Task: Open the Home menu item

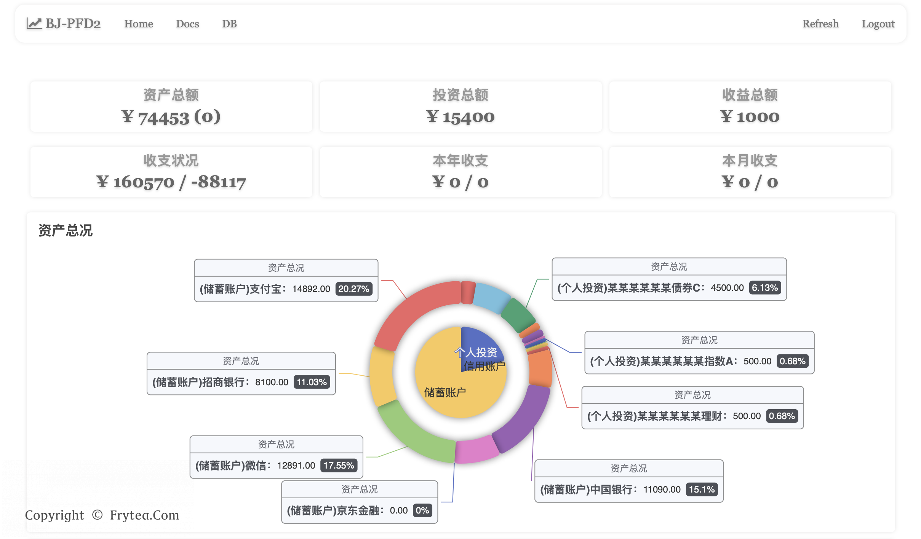Action: [x=138, y=24]
